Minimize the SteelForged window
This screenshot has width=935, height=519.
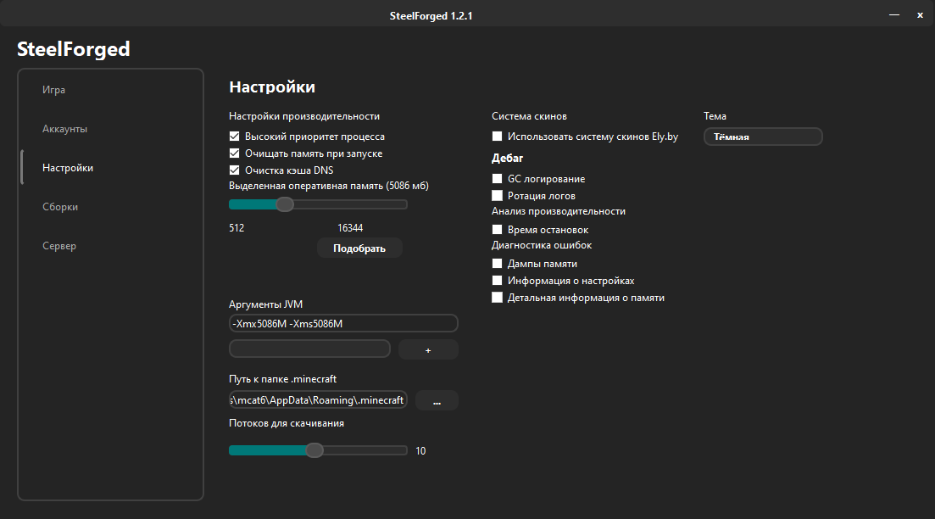pos(893,15)
